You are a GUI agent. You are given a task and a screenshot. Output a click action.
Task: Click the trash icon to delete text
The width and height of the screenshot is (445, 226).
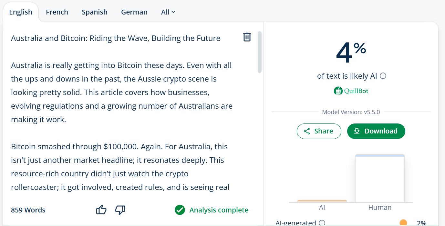click(x=247, y=37)
